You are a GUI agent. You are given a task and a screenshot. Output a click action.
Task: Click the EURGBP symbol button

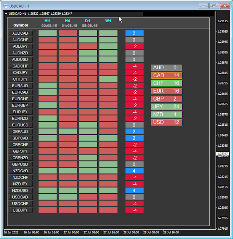(20, 105)
